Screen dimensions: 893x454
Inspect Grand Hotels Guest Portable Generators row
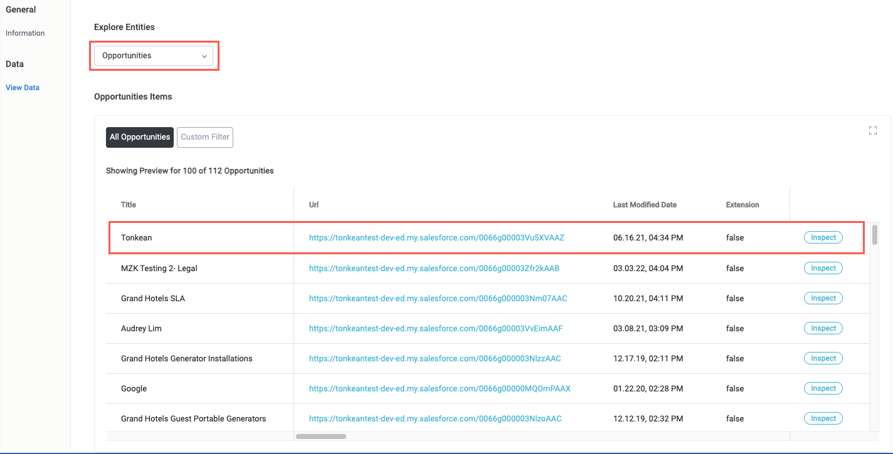[x=823, y=418]
